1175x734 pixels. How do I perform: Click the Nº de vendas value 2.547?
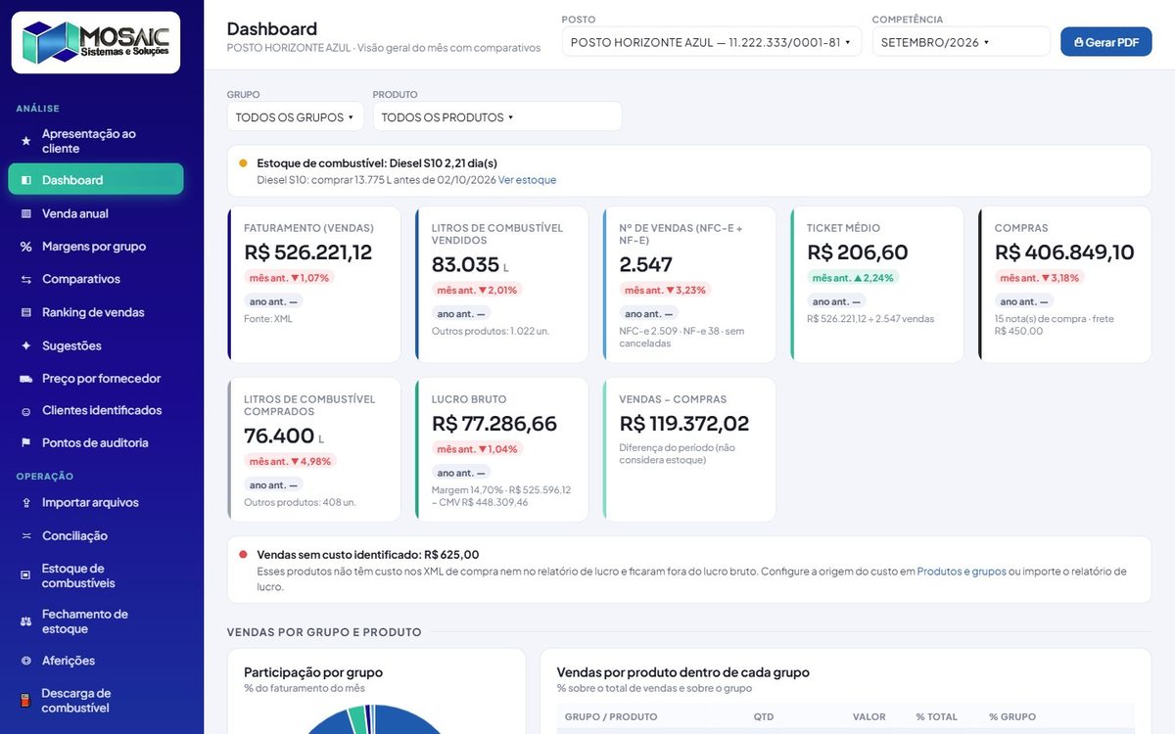coord(646,264)
